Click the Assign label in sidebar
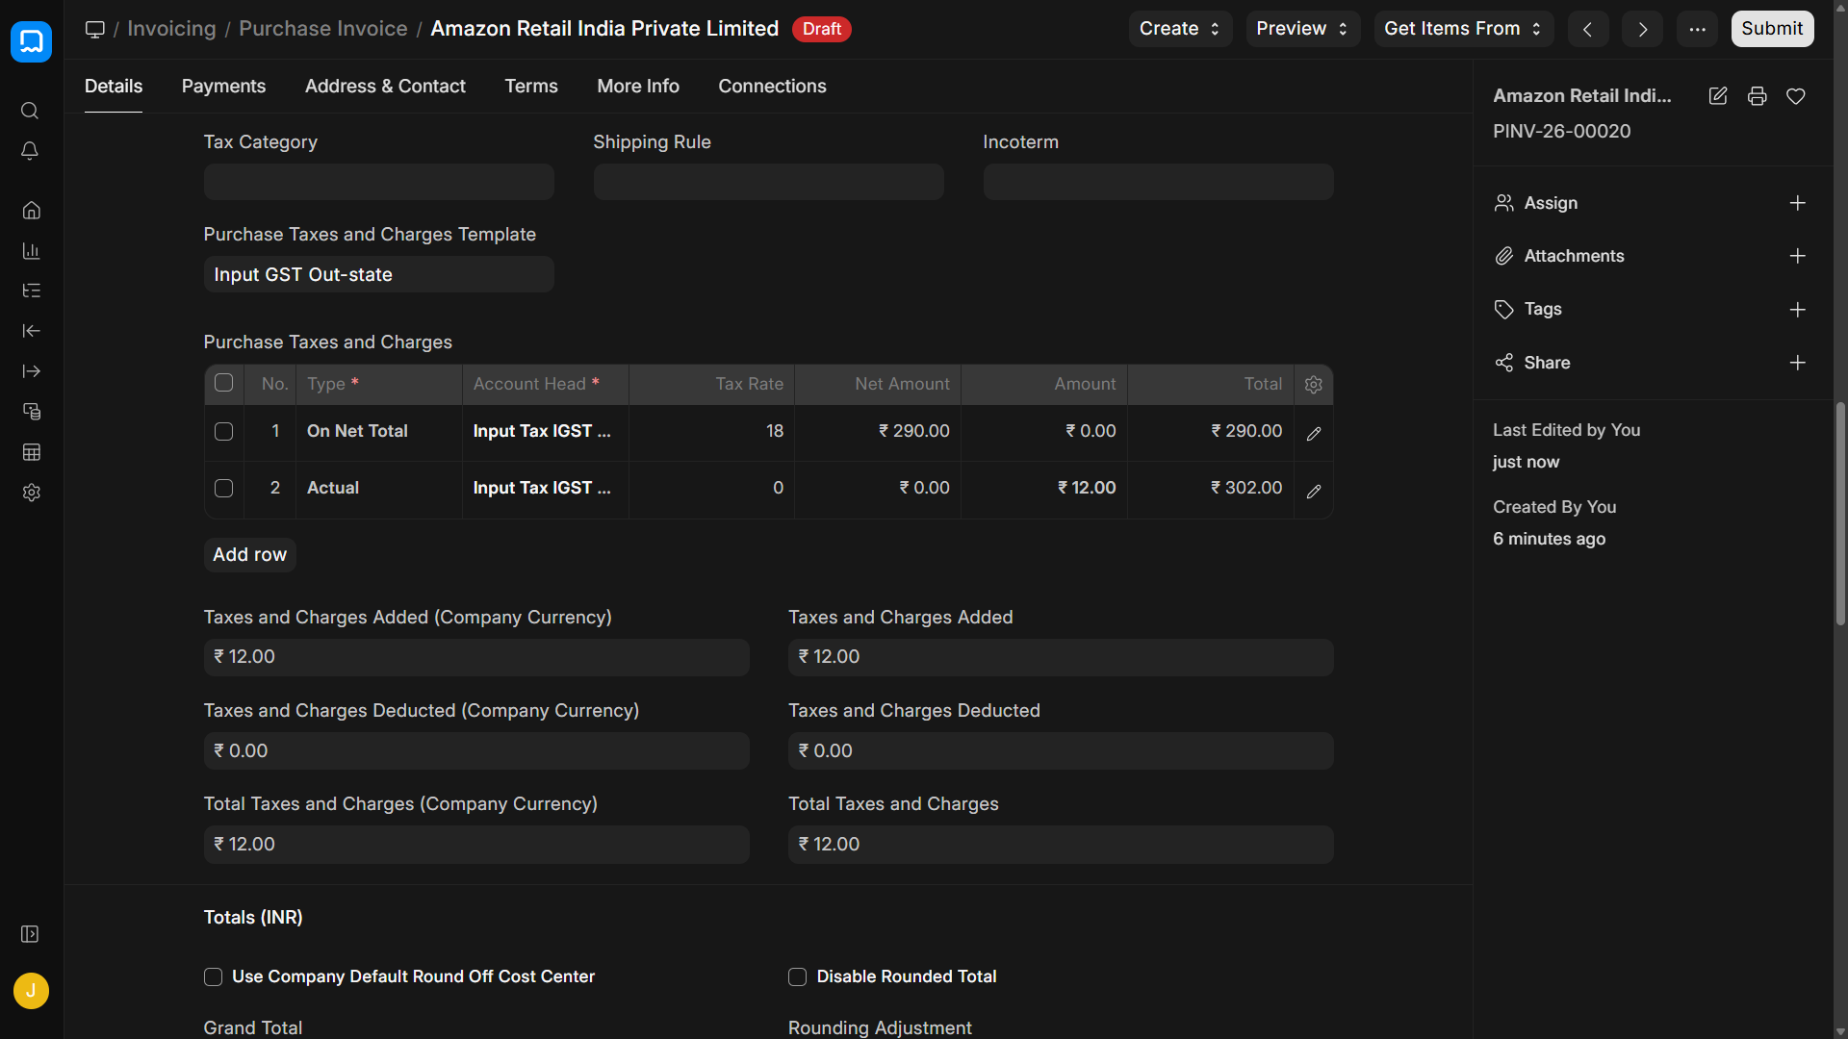Screen dimensions: 1848x1039 click(x=1551, y=203)
